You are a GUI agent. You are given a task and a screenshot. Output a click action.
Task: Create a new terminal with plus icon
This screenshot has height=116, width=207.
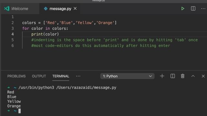point(162,76)
